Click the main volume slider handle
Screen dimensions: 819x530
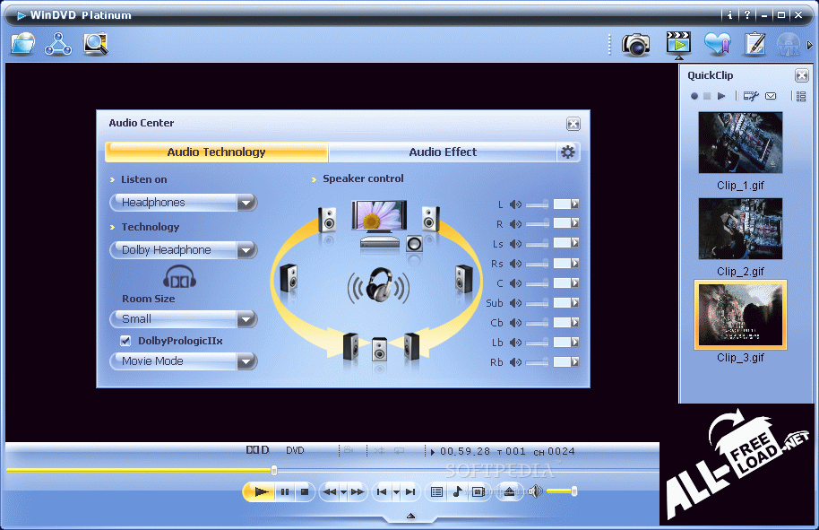click(573, 491)
